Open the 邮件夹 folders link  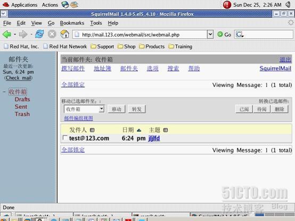coord(129,69)
